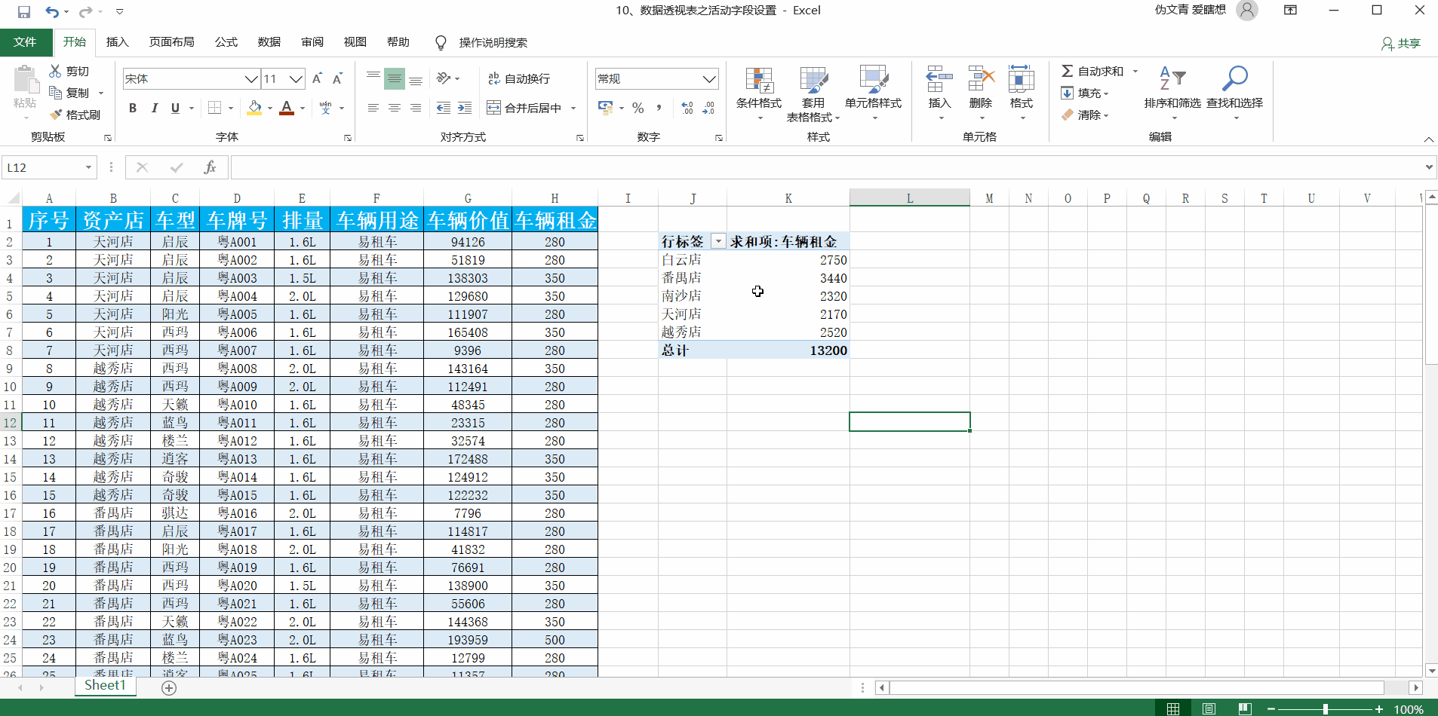Switch to View (视图) tab

(355, 42)
